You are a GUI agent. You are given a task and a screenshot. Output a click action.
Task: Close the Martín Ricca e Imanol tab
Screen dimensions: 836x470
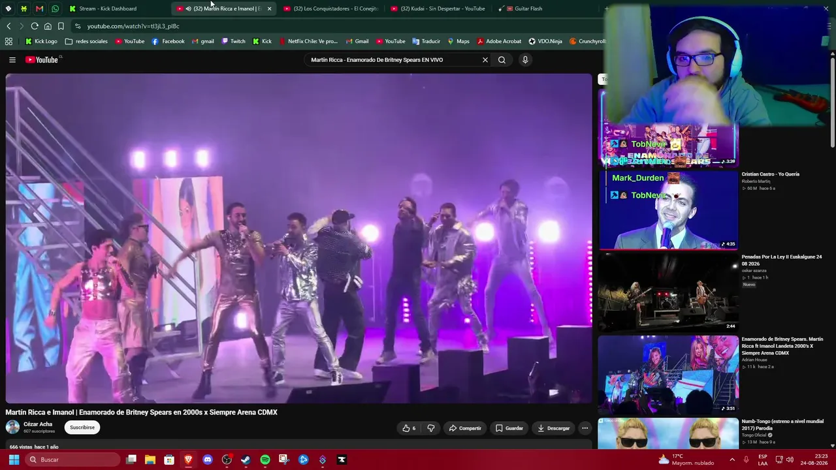(269, 8)
